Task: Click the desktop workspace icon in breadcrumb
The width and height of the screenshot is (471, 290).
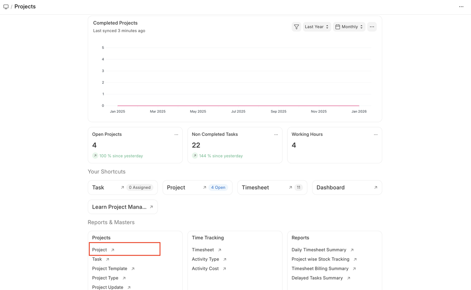Action: click(x=6, y=7)
